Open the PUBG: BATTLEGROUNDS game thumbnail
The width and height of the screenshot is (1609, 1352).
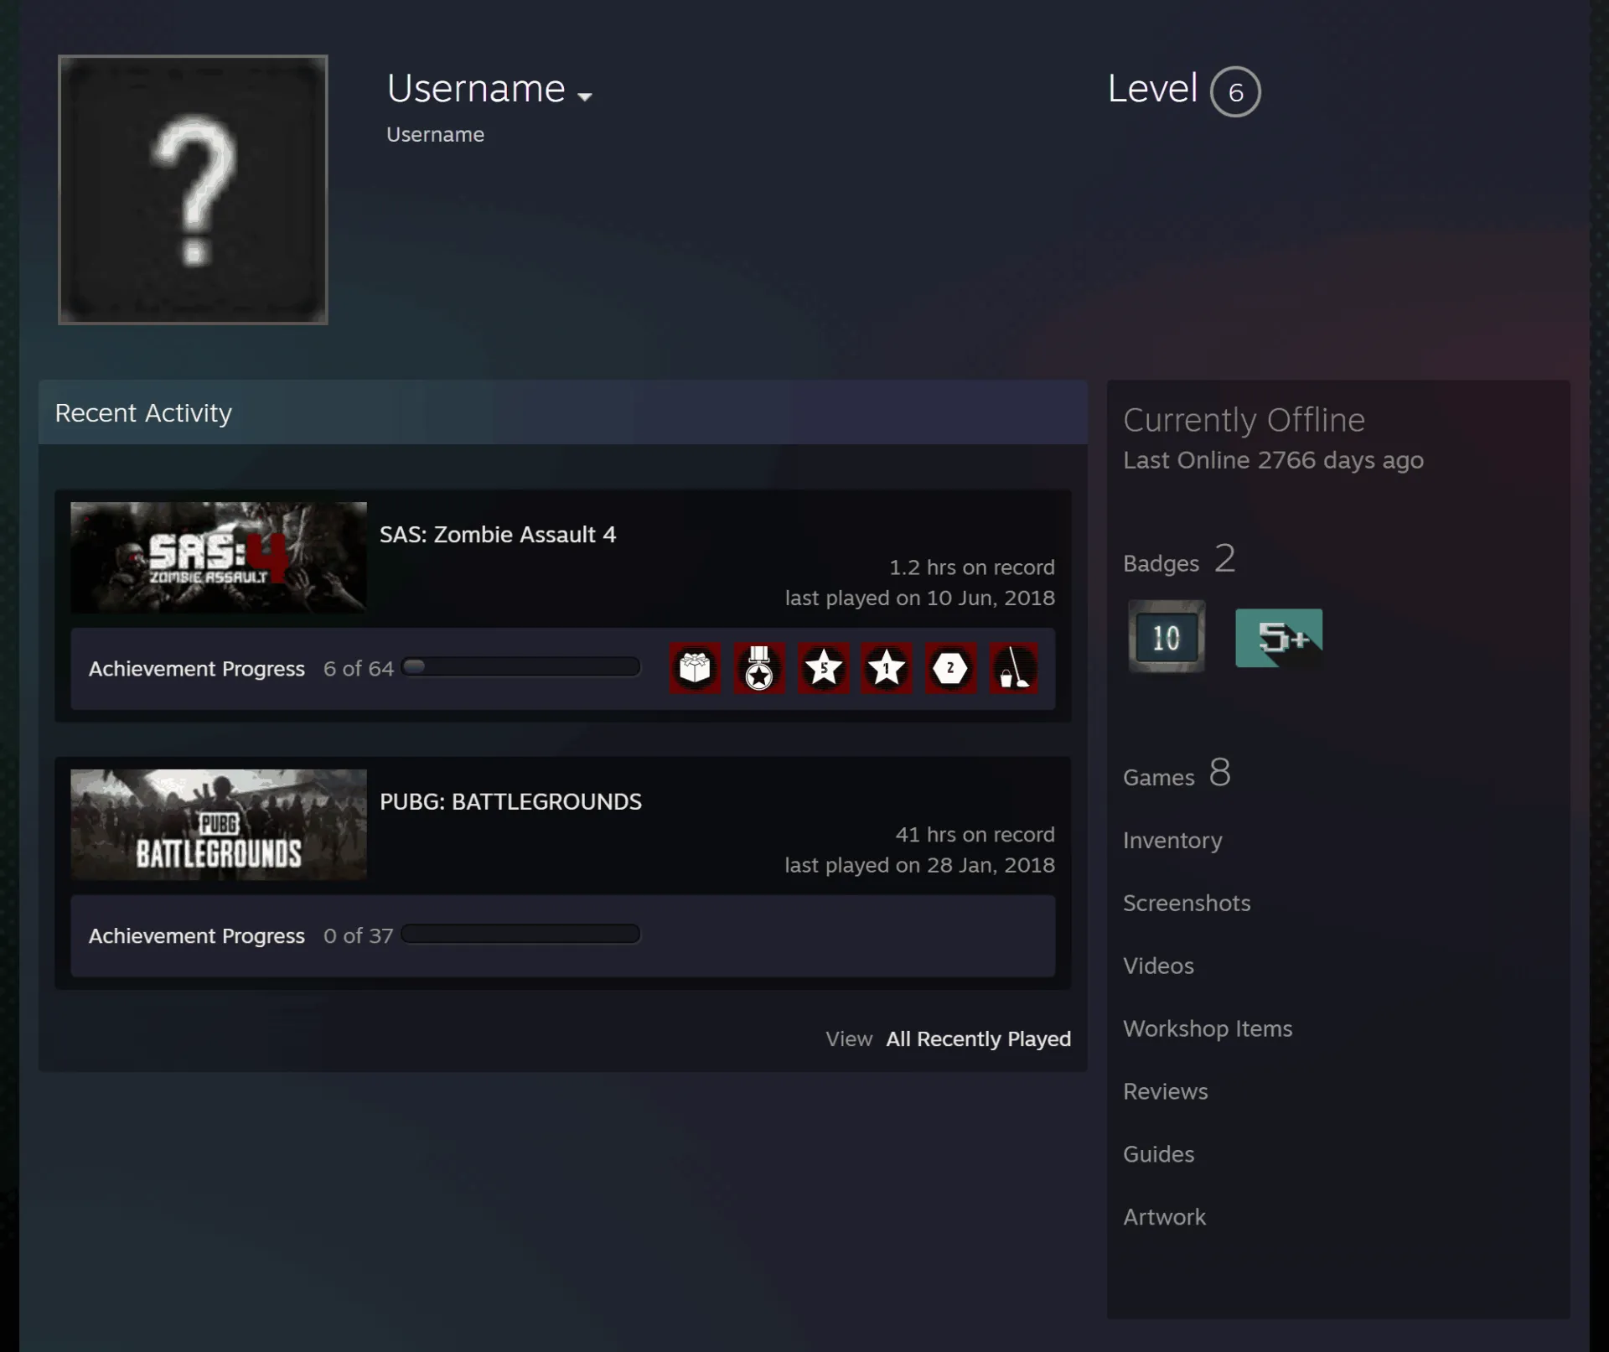click(x=219, y=825)
